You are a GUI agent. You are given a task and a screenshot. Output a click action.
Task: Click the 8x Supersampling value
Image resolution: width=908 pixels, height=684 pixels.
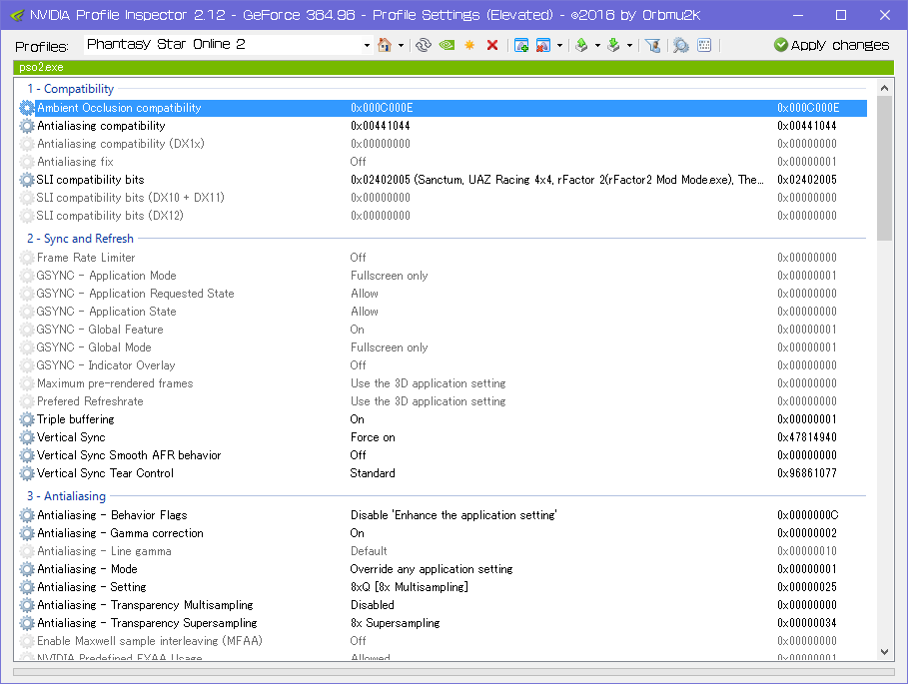click(395, 623)
